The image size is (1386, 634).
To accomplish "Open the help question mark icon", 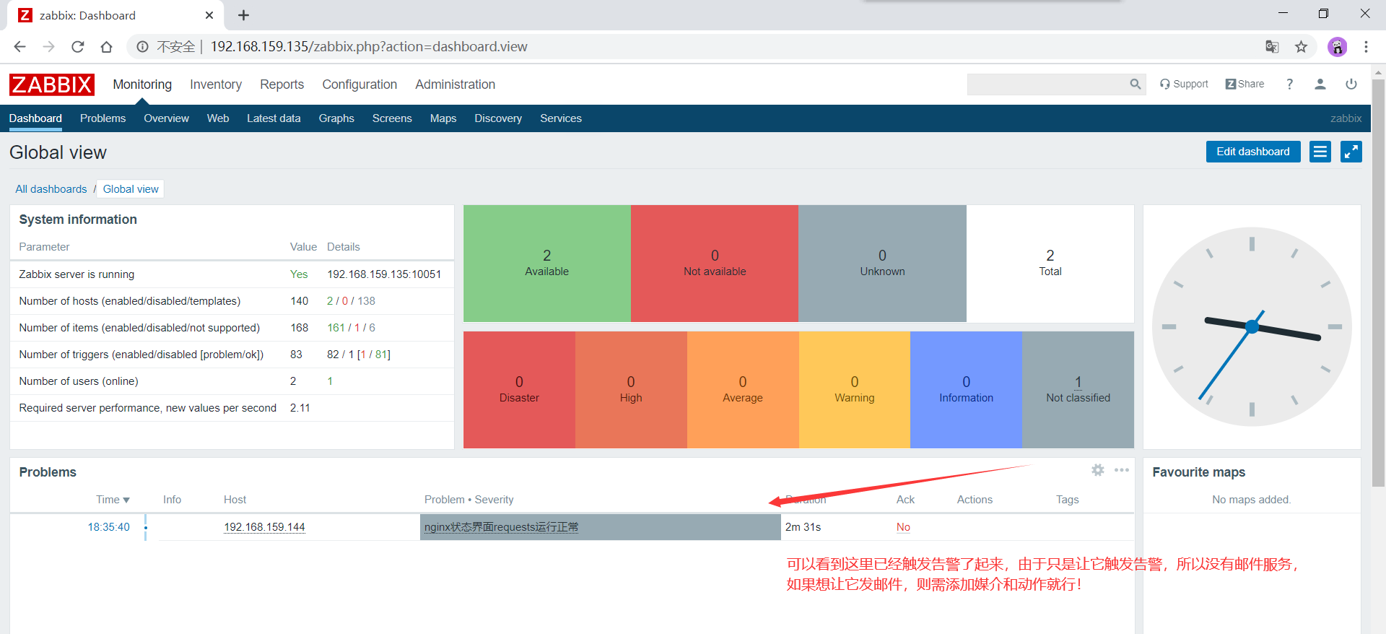I will tap(1289, 84).
